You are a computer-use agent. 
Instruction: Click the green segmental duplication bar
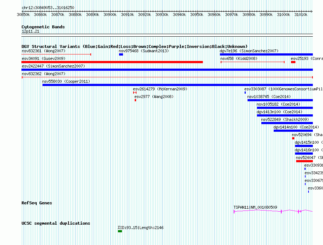click(120, 231)
